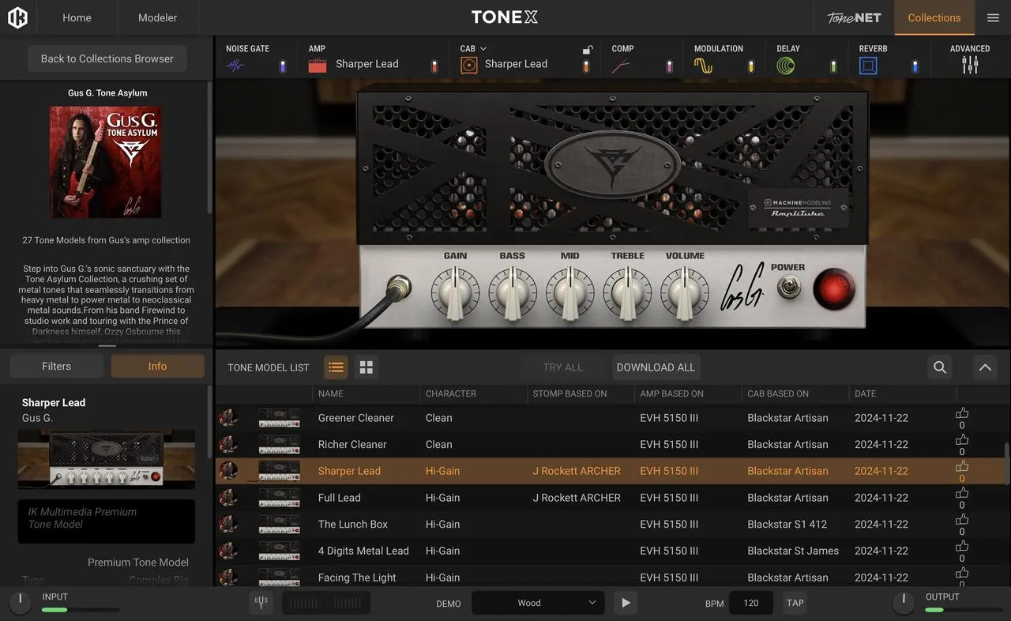Switch tone model list to grid view
Viewport: 1011px width, 621px height.
click(x=366, y=367)
